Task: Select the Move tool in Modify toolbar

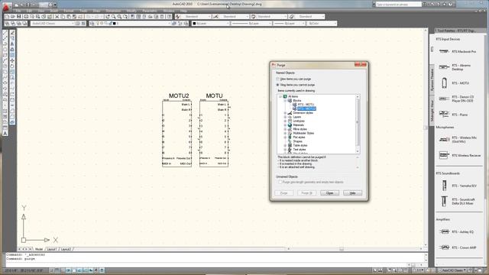Action: point(12,60)
